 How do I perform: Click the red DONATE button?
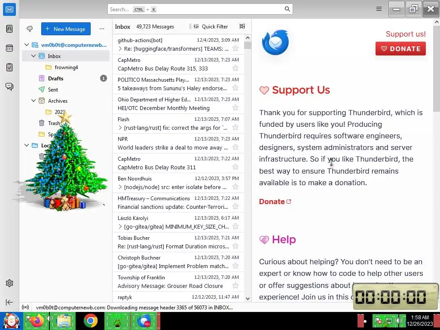400,49
